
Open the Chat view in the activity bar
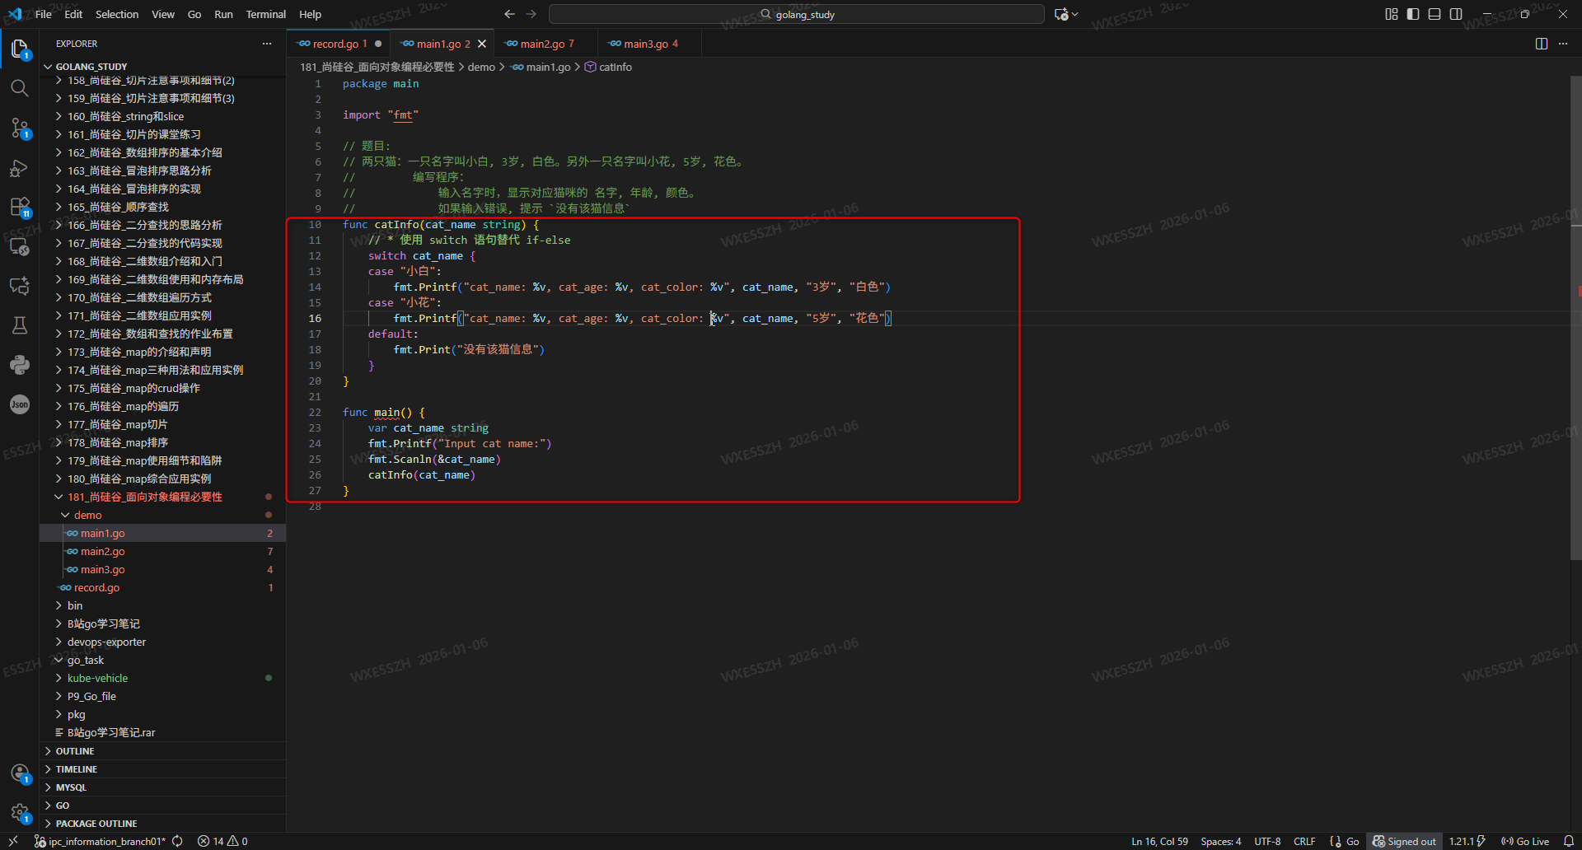click(20, 286)
